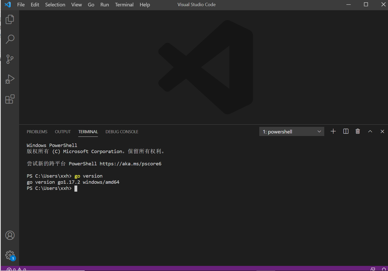Switch to the DEBUG CONSOLE tab

tap(122, 132)
